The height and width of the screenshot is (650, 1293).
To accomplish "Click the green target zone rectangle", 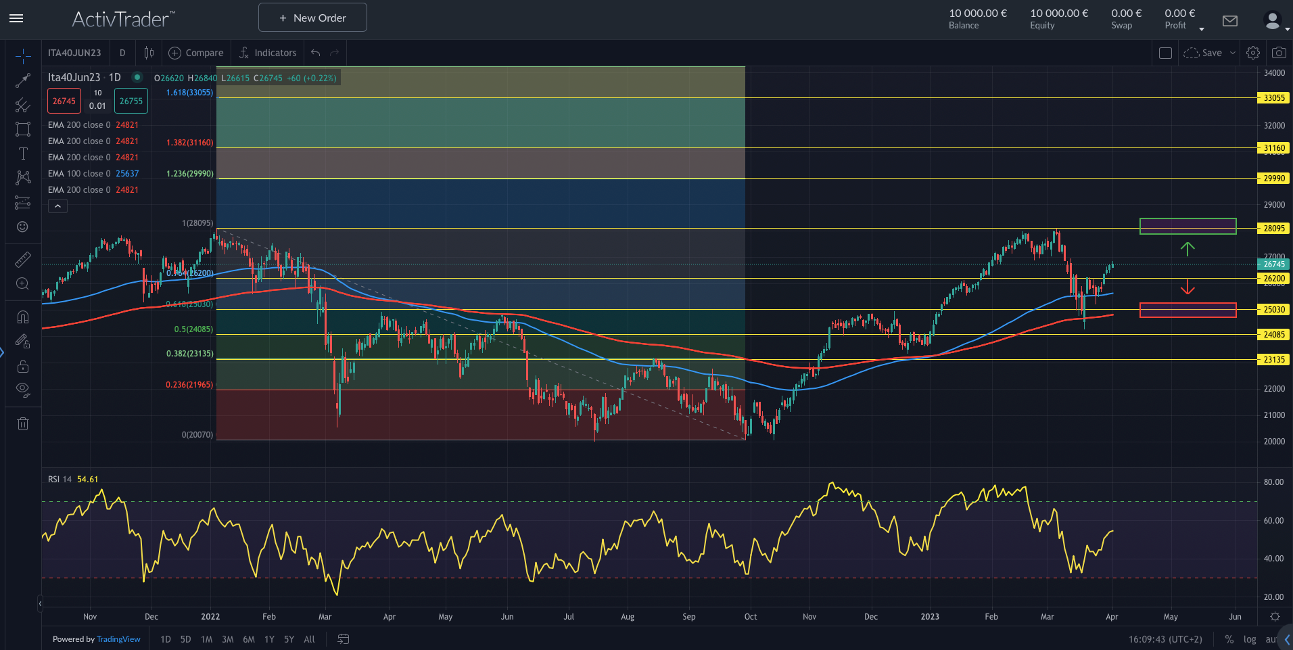I will pyautogui.click(x=1188, y=226).
